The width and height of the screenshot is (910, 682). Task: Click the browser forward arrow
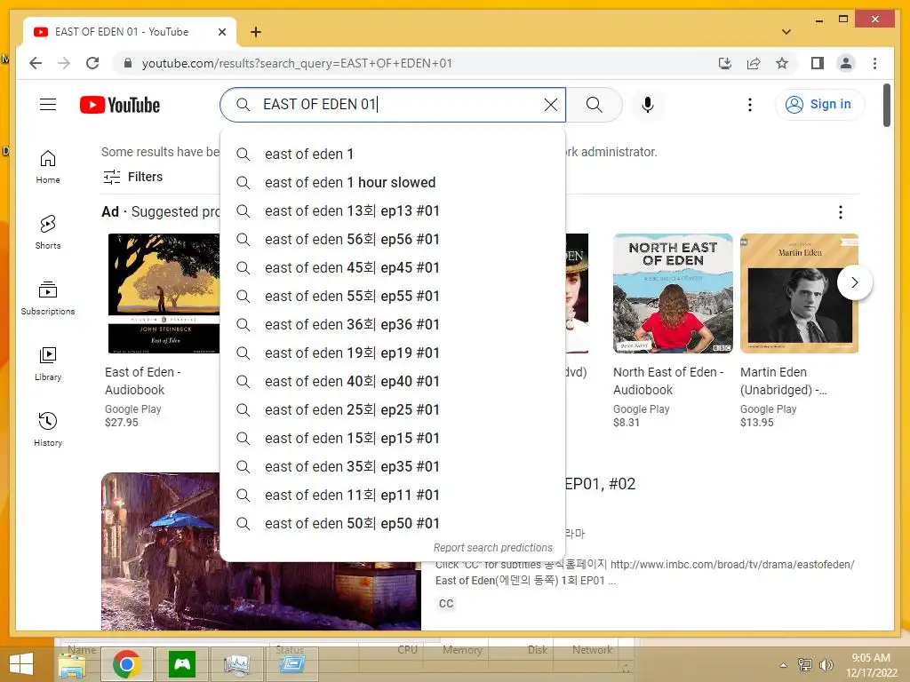(64, 63)
